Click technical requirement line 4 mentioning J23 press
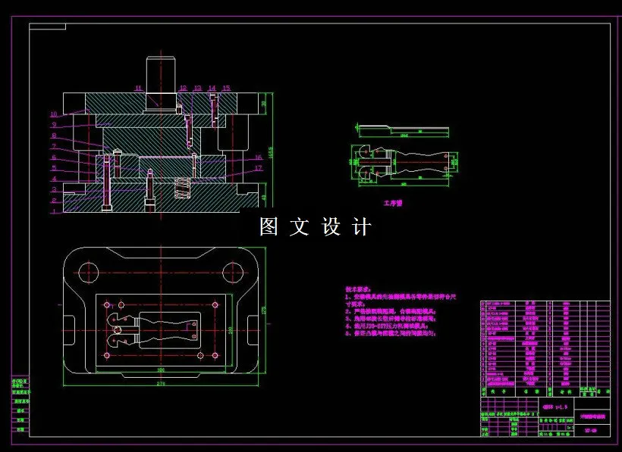Viewport: 622px width, 452px height. pyautogui.click(x=387, y=326)
